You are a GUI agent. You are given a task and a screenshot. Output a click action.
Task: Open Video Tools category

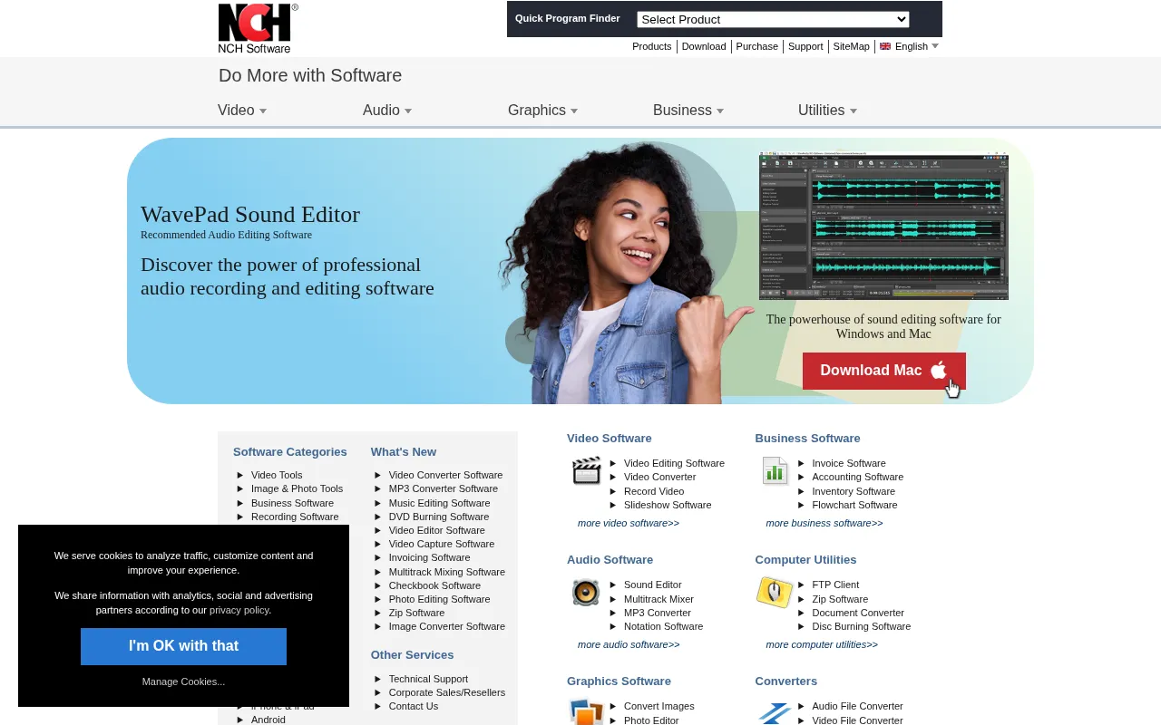[277, 475]
